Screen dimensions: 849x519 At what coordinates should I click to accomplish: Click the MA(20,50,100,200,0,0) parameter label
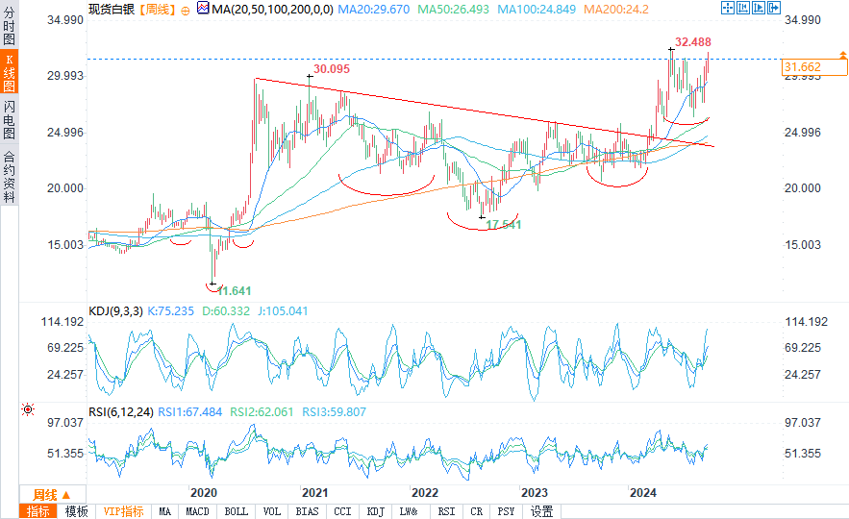tap(272, 10)
